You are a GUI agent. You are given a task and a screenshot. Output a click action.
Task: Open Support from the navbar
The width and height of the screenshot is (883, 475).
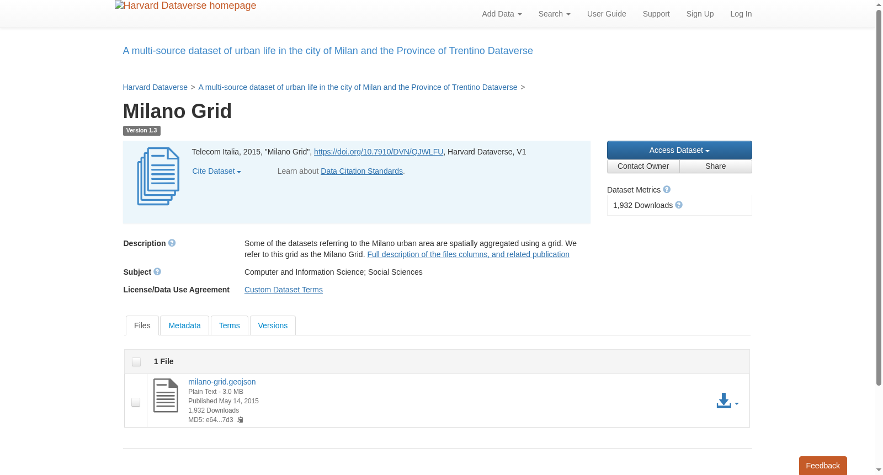[x=656, y=14]
